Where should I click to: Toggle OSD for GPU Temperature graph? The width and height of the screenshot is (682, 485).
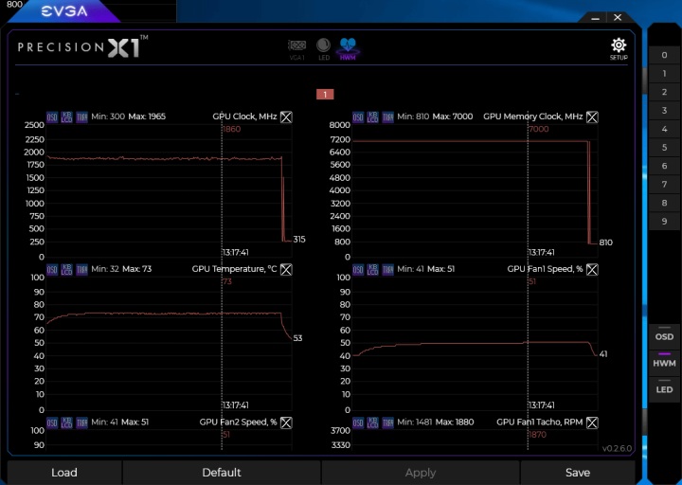pyautogui.click(x=52, y=270)
